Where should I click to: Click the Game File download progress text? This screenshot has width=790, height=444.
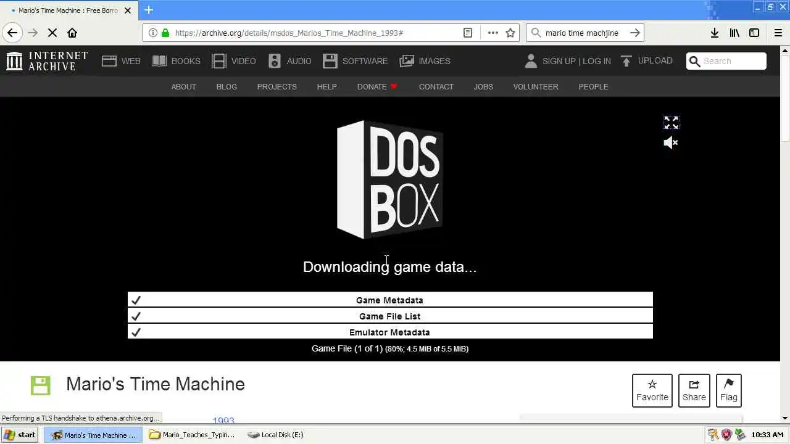(390, 349)
